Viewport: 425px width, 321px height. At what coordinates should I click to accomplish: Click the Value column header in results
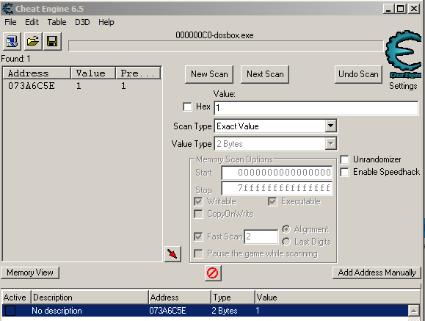pos(93,73)
